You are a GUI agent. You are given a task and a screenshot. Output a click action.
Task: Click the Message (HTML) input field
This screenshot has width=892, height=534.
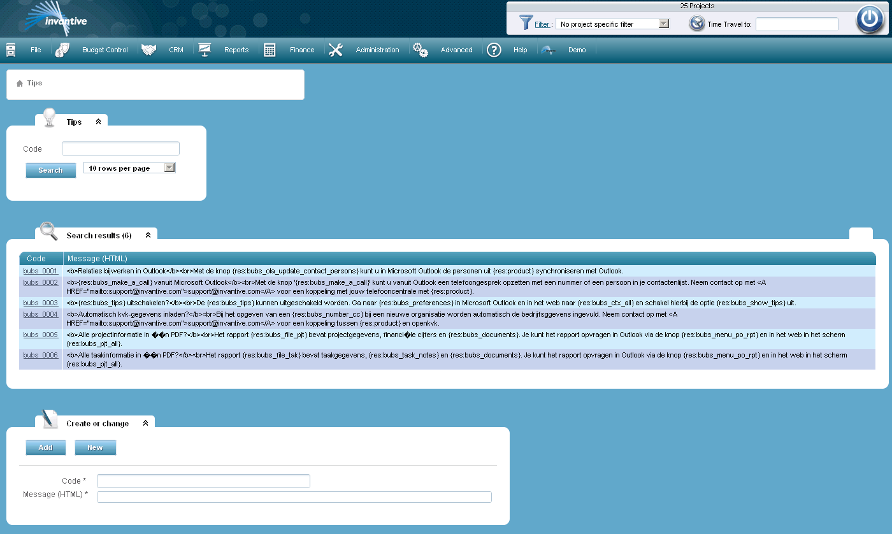pos(294,497)
